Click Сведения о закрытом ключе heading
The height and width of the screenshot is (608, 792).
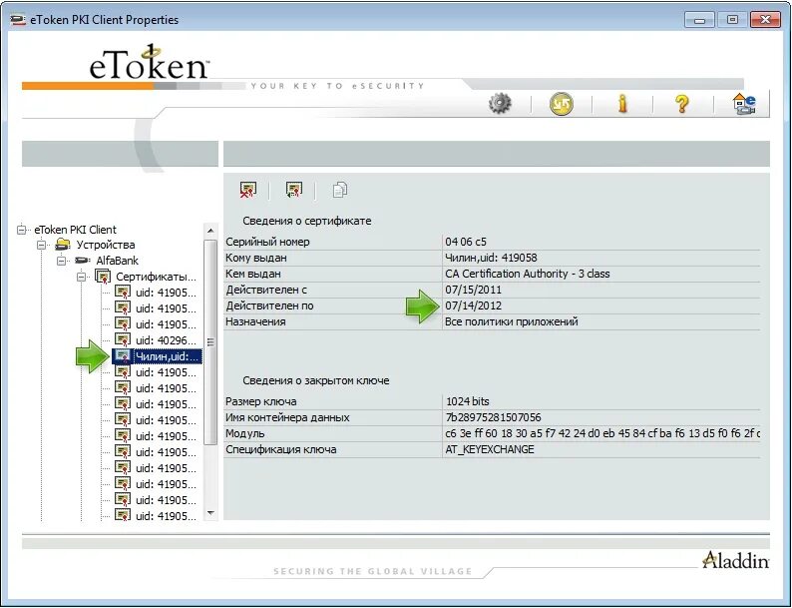[315, 380]
